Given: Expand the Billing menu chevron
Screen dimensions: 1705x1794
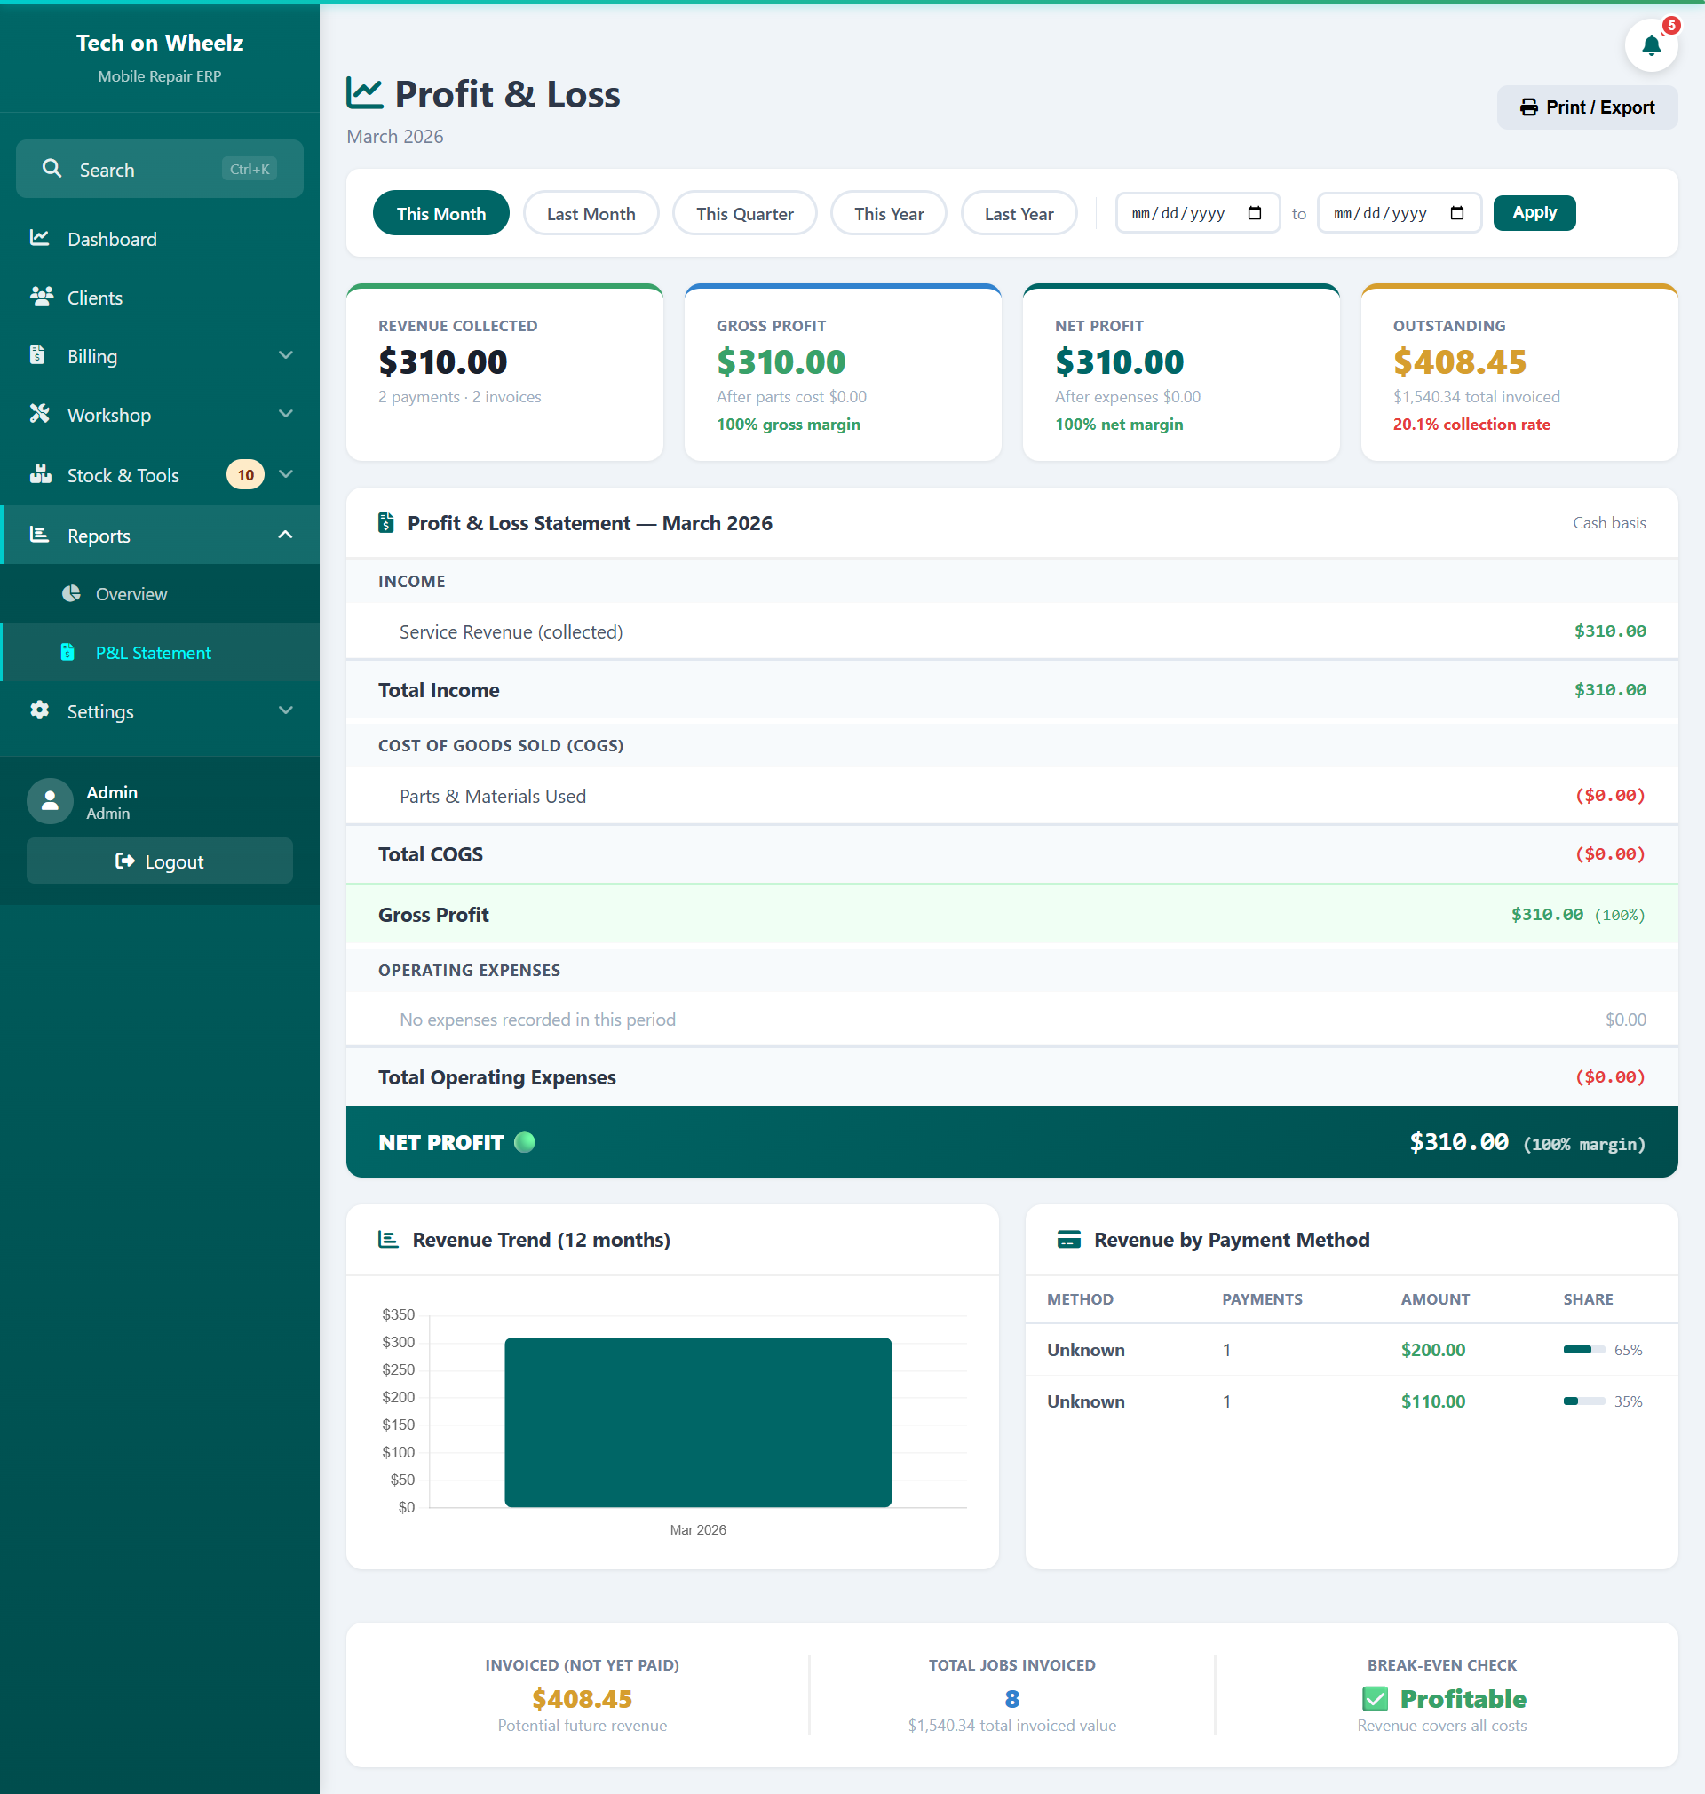Looking at the screenshot, I should point(285,354).
